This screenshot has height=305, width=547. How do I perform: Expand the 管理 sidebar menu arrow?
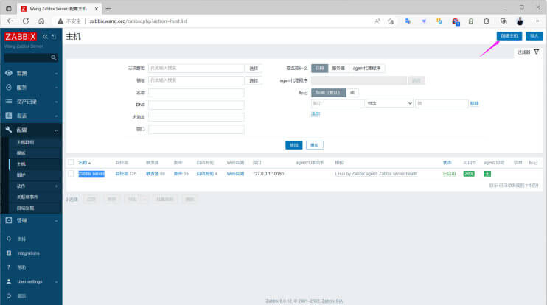coord(56,220)
